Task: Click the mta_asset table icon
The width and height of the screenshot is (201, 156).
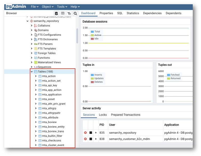Action: [40, 99]
